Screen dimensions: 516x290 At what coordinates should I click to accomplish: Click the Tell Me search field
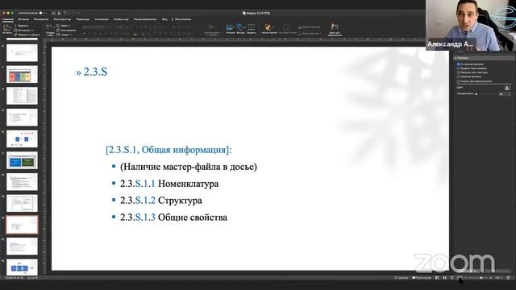[x=181, y=19]
